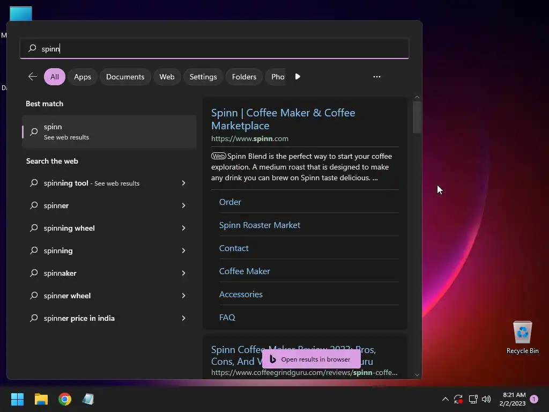Go back with the search panel arrow
549x412 pixels.
33,76
